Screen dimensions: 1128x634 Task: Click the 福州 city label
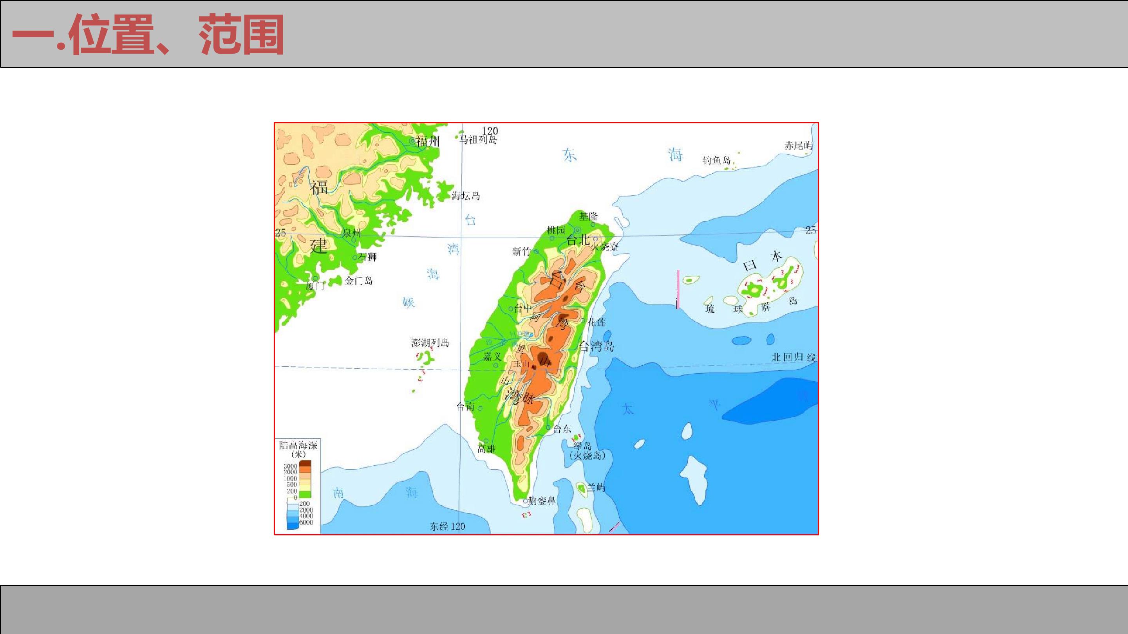click(x=427, y=141)
